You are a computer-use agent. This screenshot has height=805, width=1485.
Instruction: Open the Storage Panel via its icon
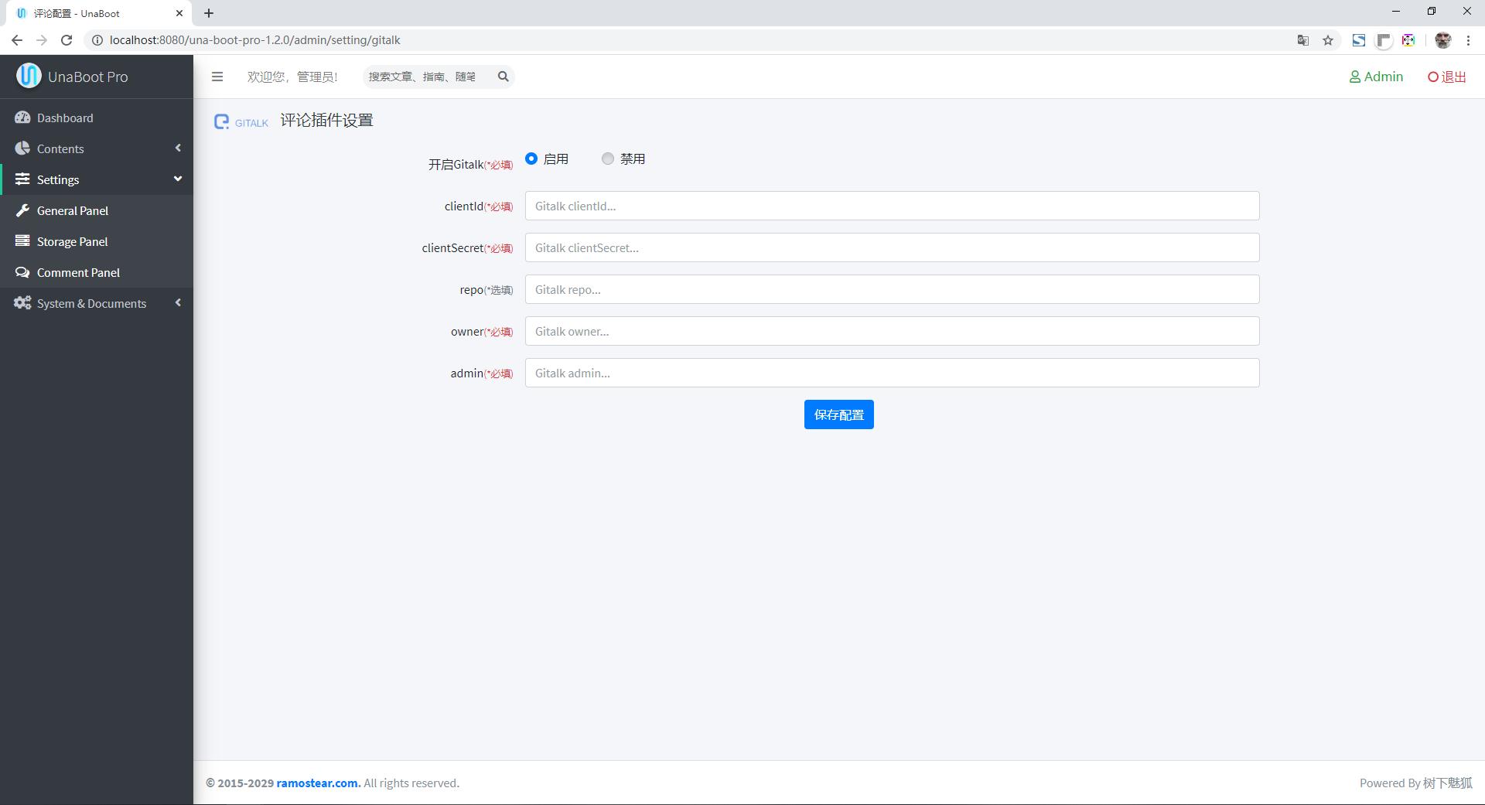click(x=22, y=240)
